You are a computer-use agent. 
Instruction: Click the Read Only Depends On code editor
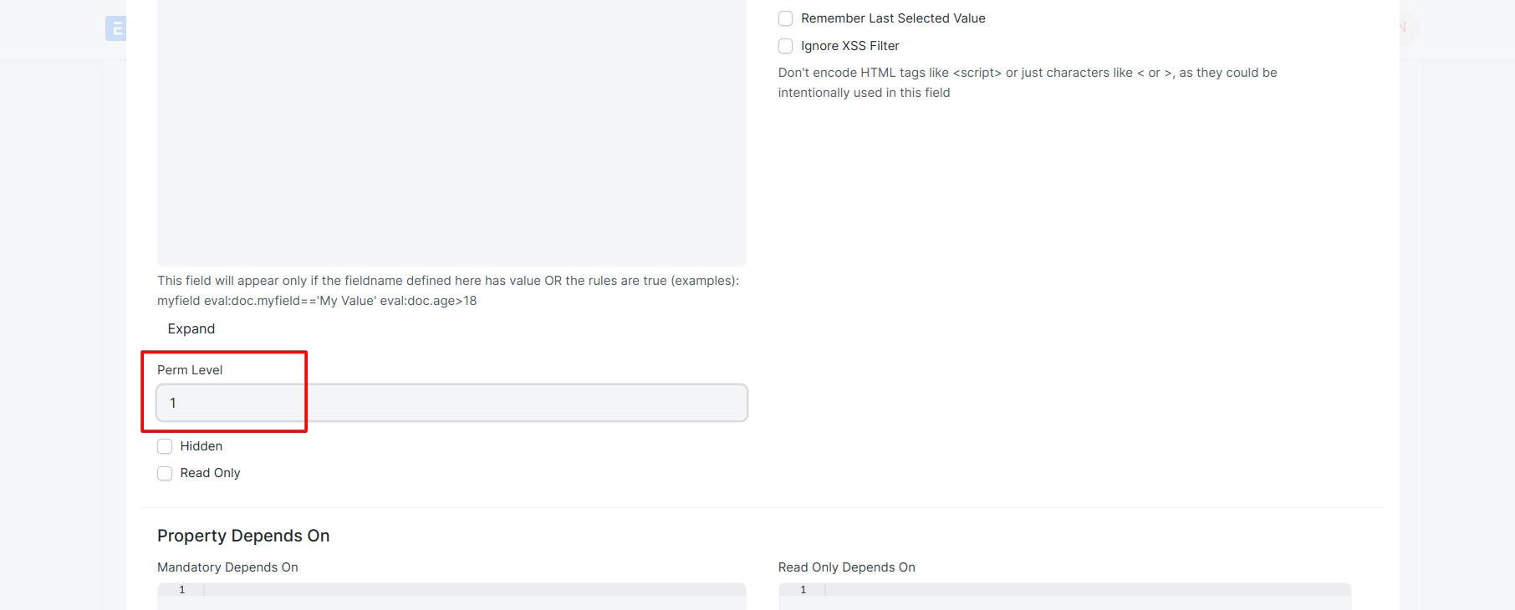(x=1064, y=596)
